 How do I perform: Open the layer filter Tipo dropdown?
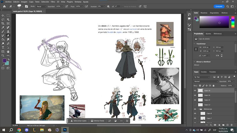[202, 77]
